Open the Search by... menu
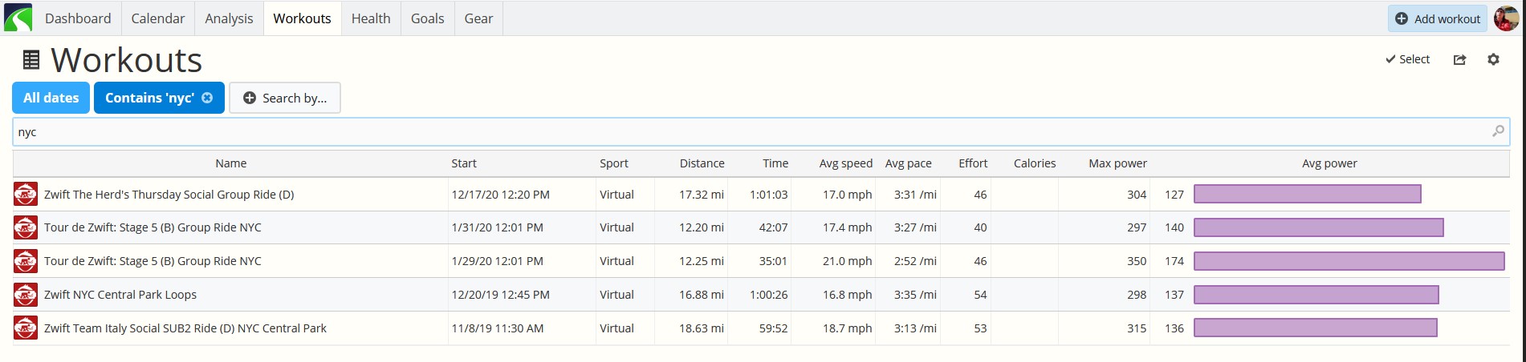The width and height of the screenshot is (1526, 362). coord(285,98)
